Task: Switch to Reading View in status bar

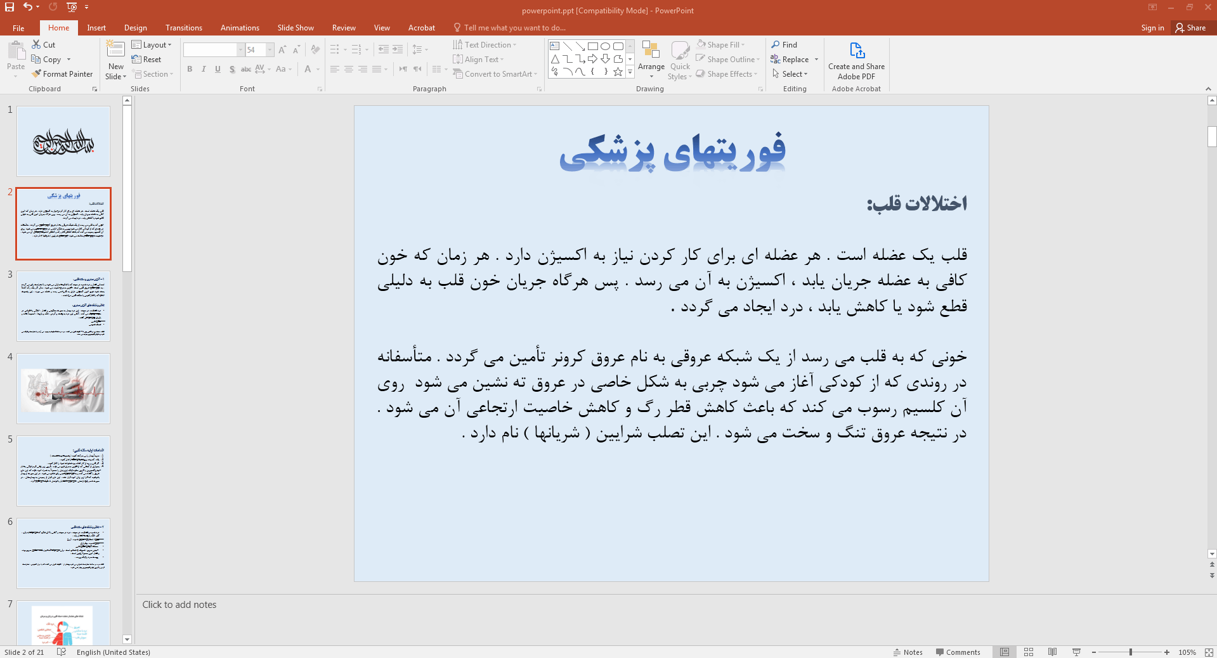Action: click(x=1052, y=652)
